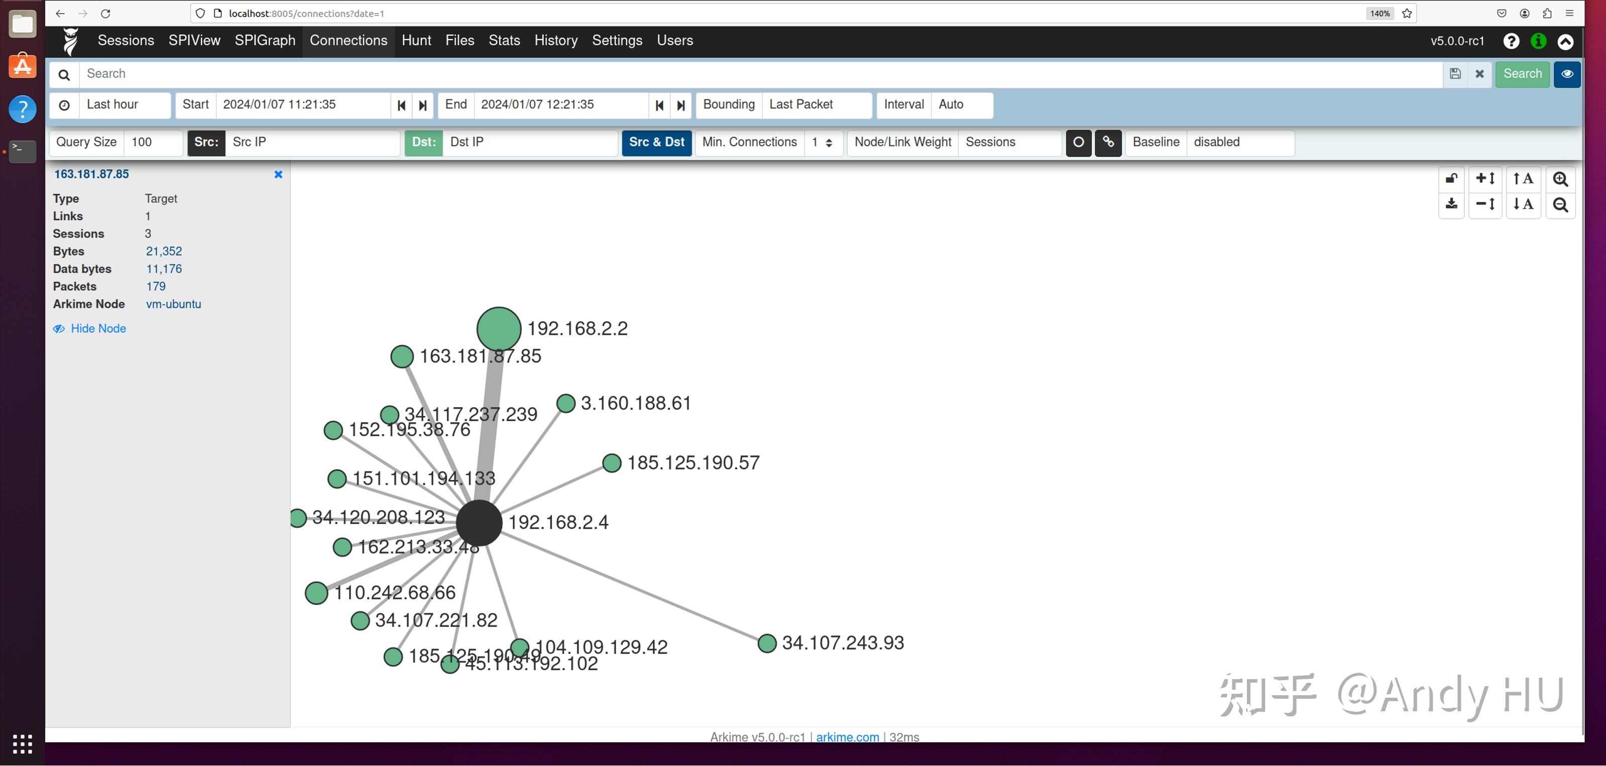Viewport: 1606px width, 766px height.
Task: Open the arkime.com footer link
Action: pyautogui.click(x=847, y=737)
